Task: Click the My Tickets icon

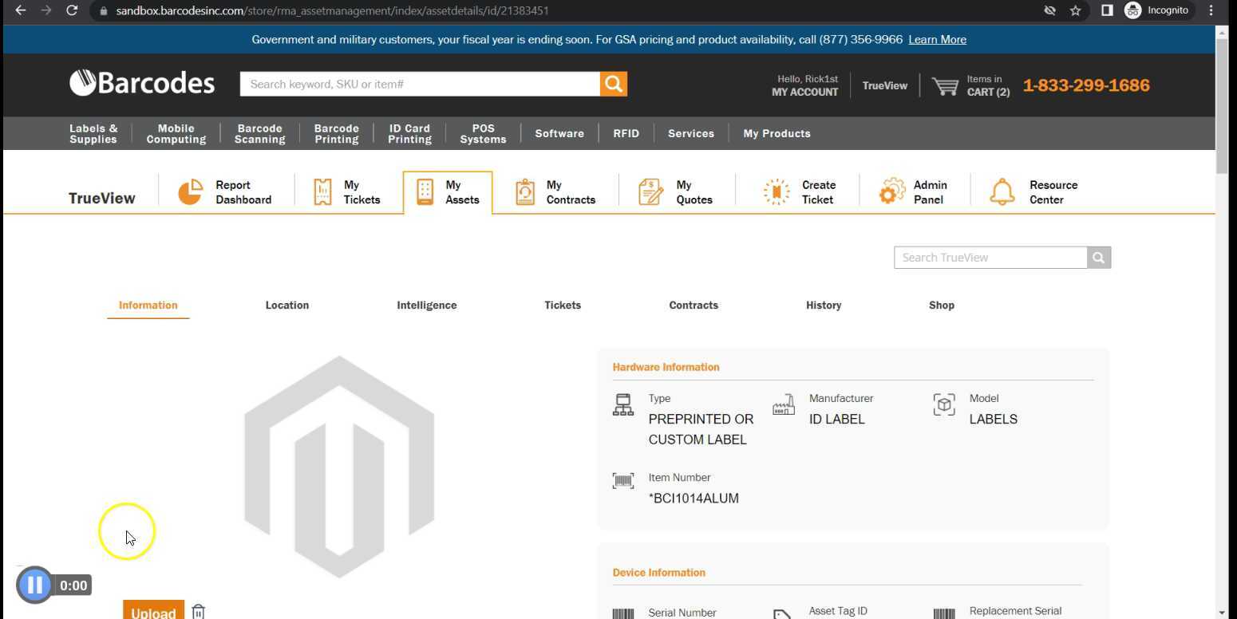Action: pos(322,192)
